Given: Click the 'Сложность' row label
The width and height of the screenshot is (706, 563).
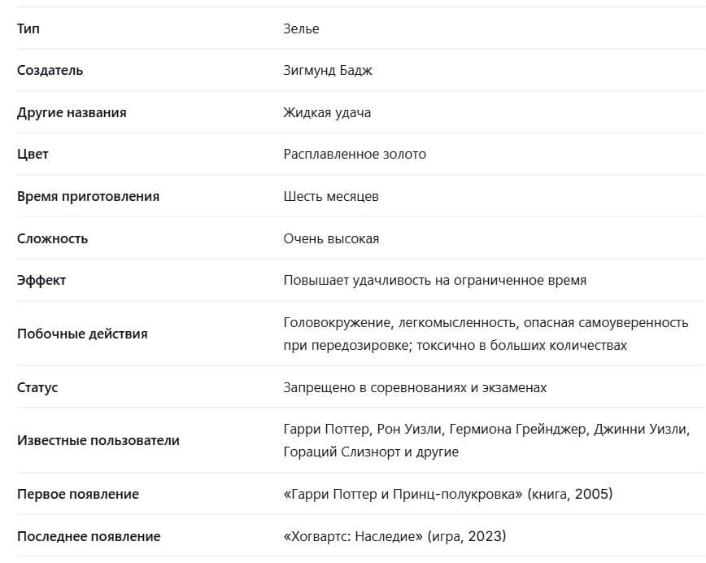Looking at the screenshot, I should pyautogui.click(x=52, y=238).
